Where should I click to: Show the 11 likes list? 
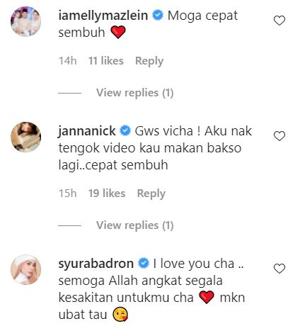pyautogui.click(x=106, y=61)
